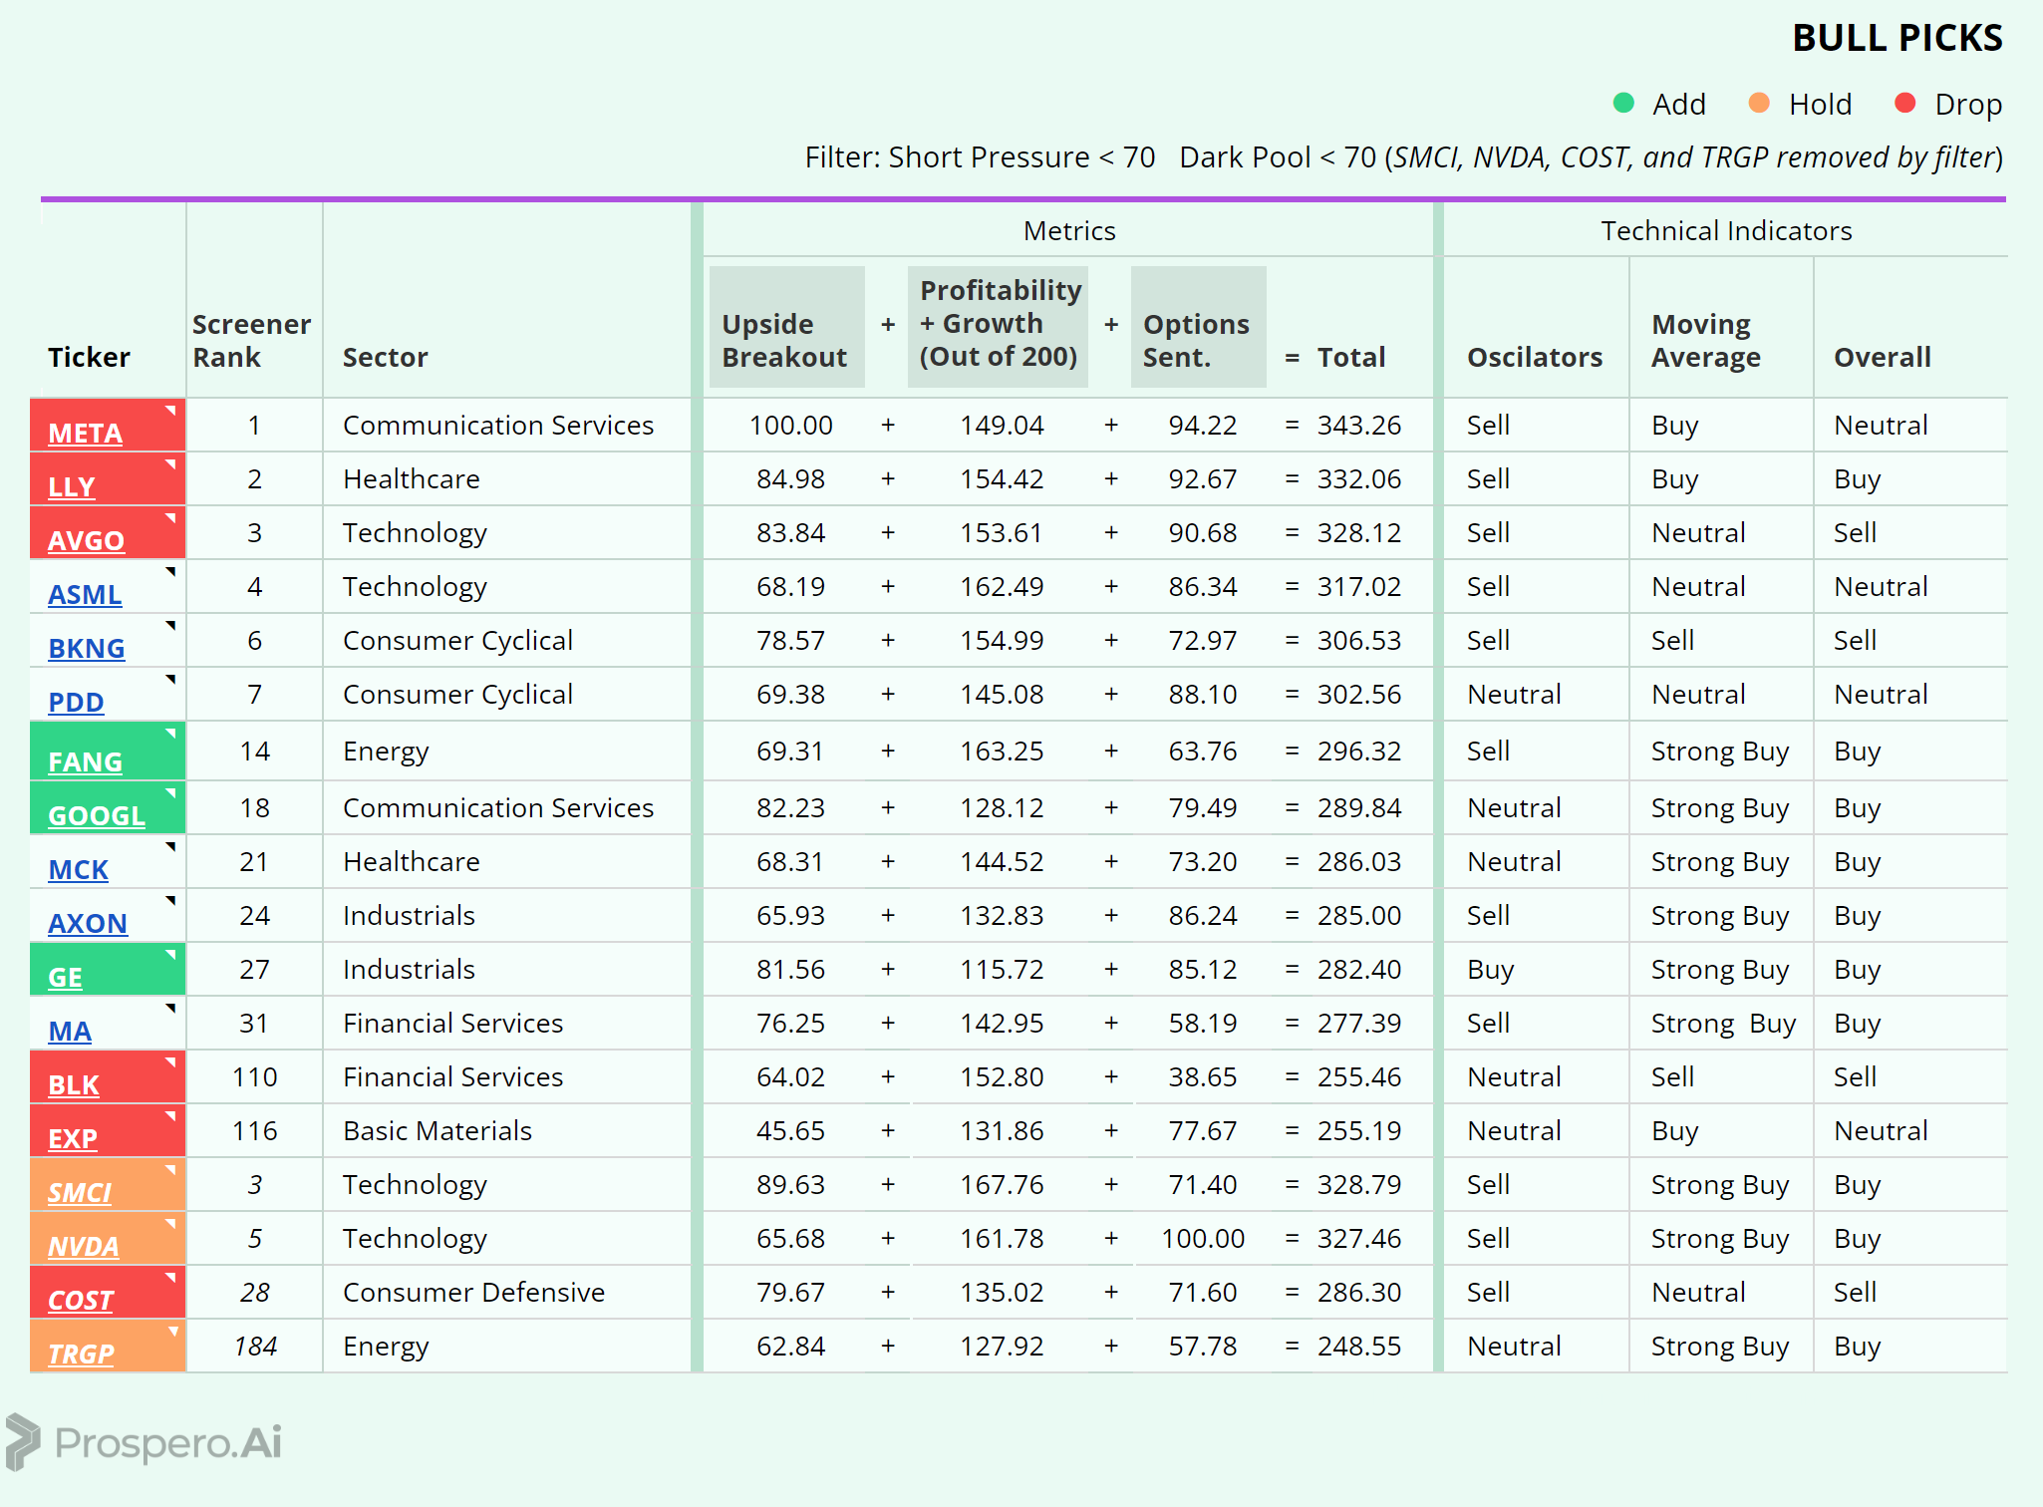
Task: Open the NVDA ticker link
Action: [84, 1247]
